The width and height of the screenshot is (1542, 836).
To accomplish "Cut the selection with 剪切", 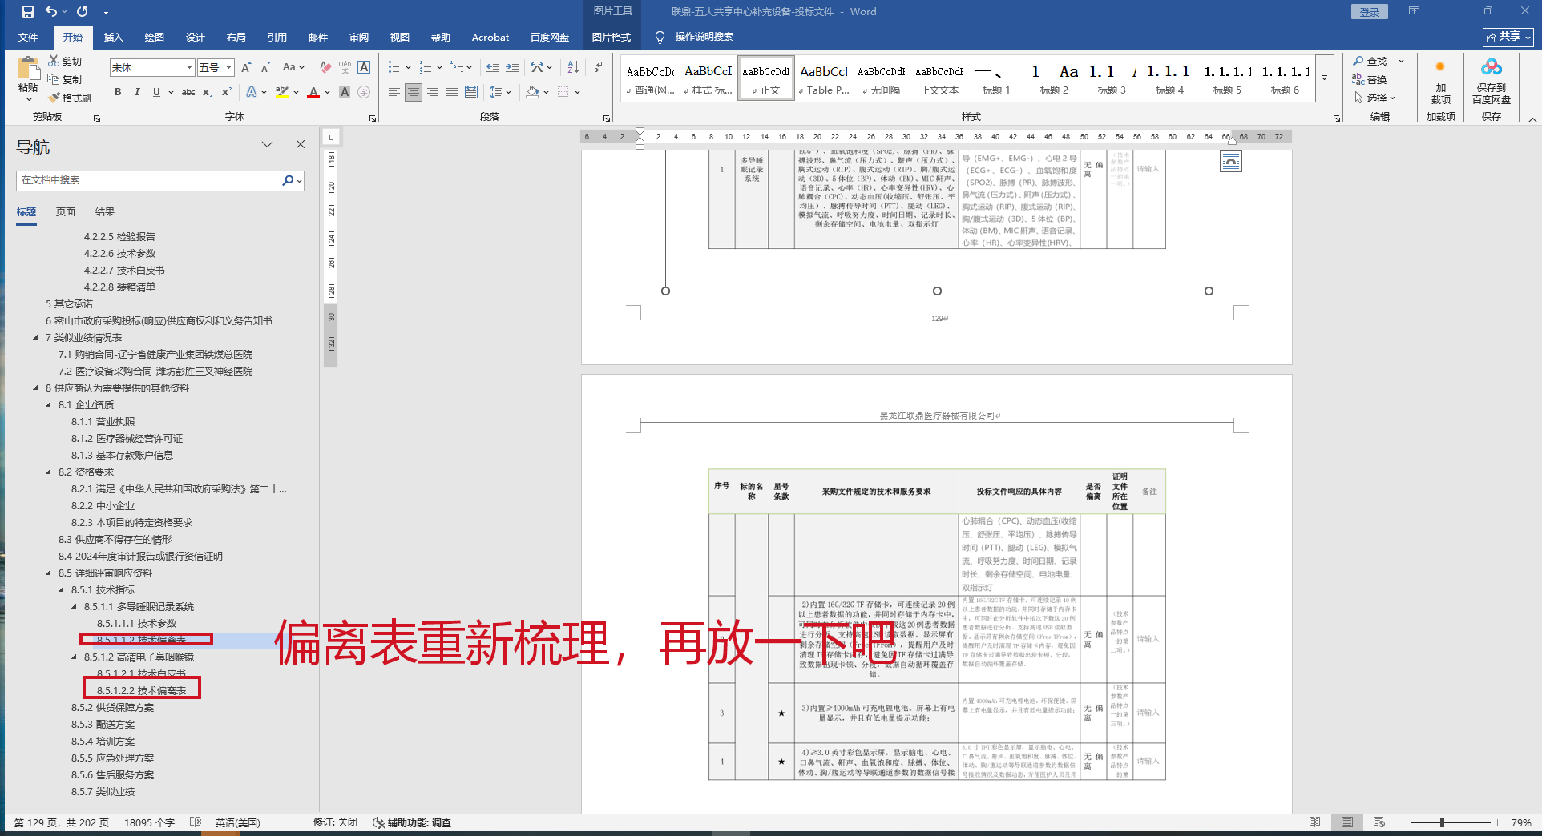I will (65, 62).
